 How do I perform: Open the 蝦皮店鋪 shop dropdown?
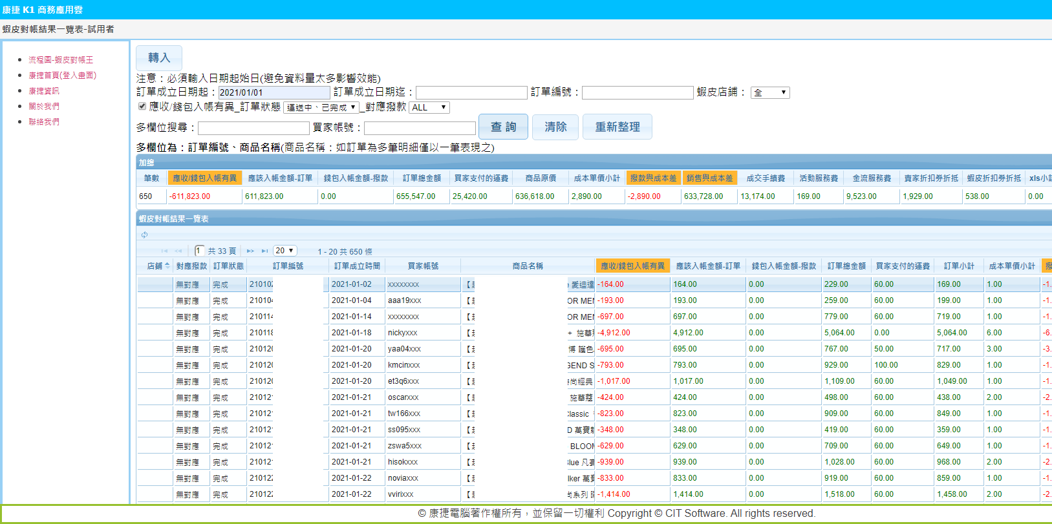coord(769,92)
